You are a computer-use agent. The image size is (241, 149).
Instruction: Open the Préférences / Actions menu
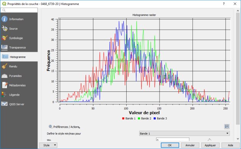(x=64, y=127)
